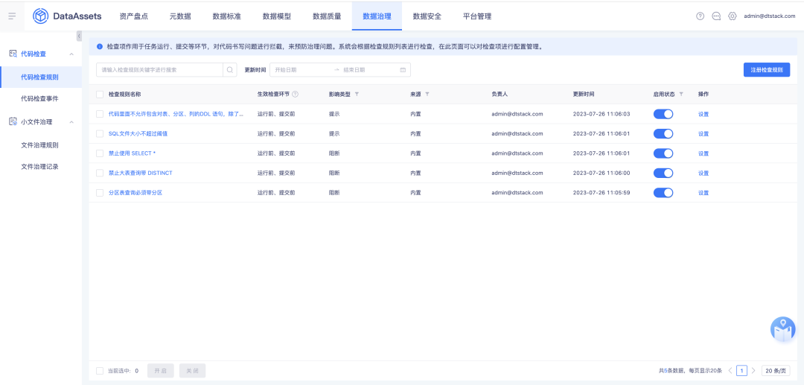Screen dimensions: 804x385
Task: Open the 20 条/页 page size dropdown
Action: [776, 371]
